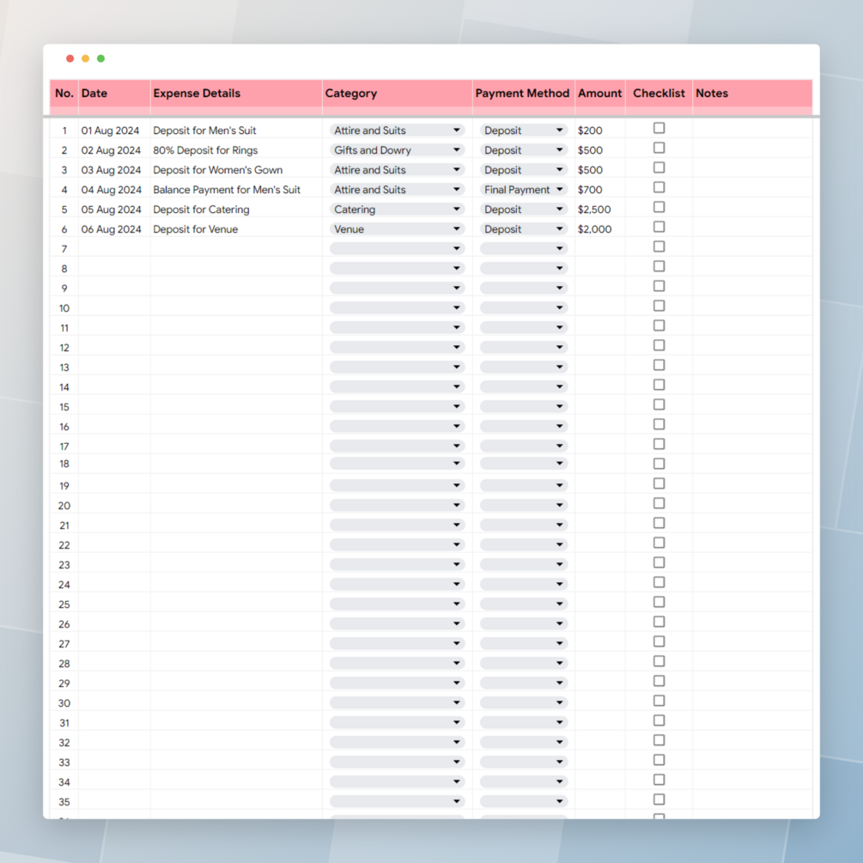Image resolution: width=863 pixels, height=863 pixels.
Task: Select the 'Deposit for Catering' cell
Action: pos(236,210)
